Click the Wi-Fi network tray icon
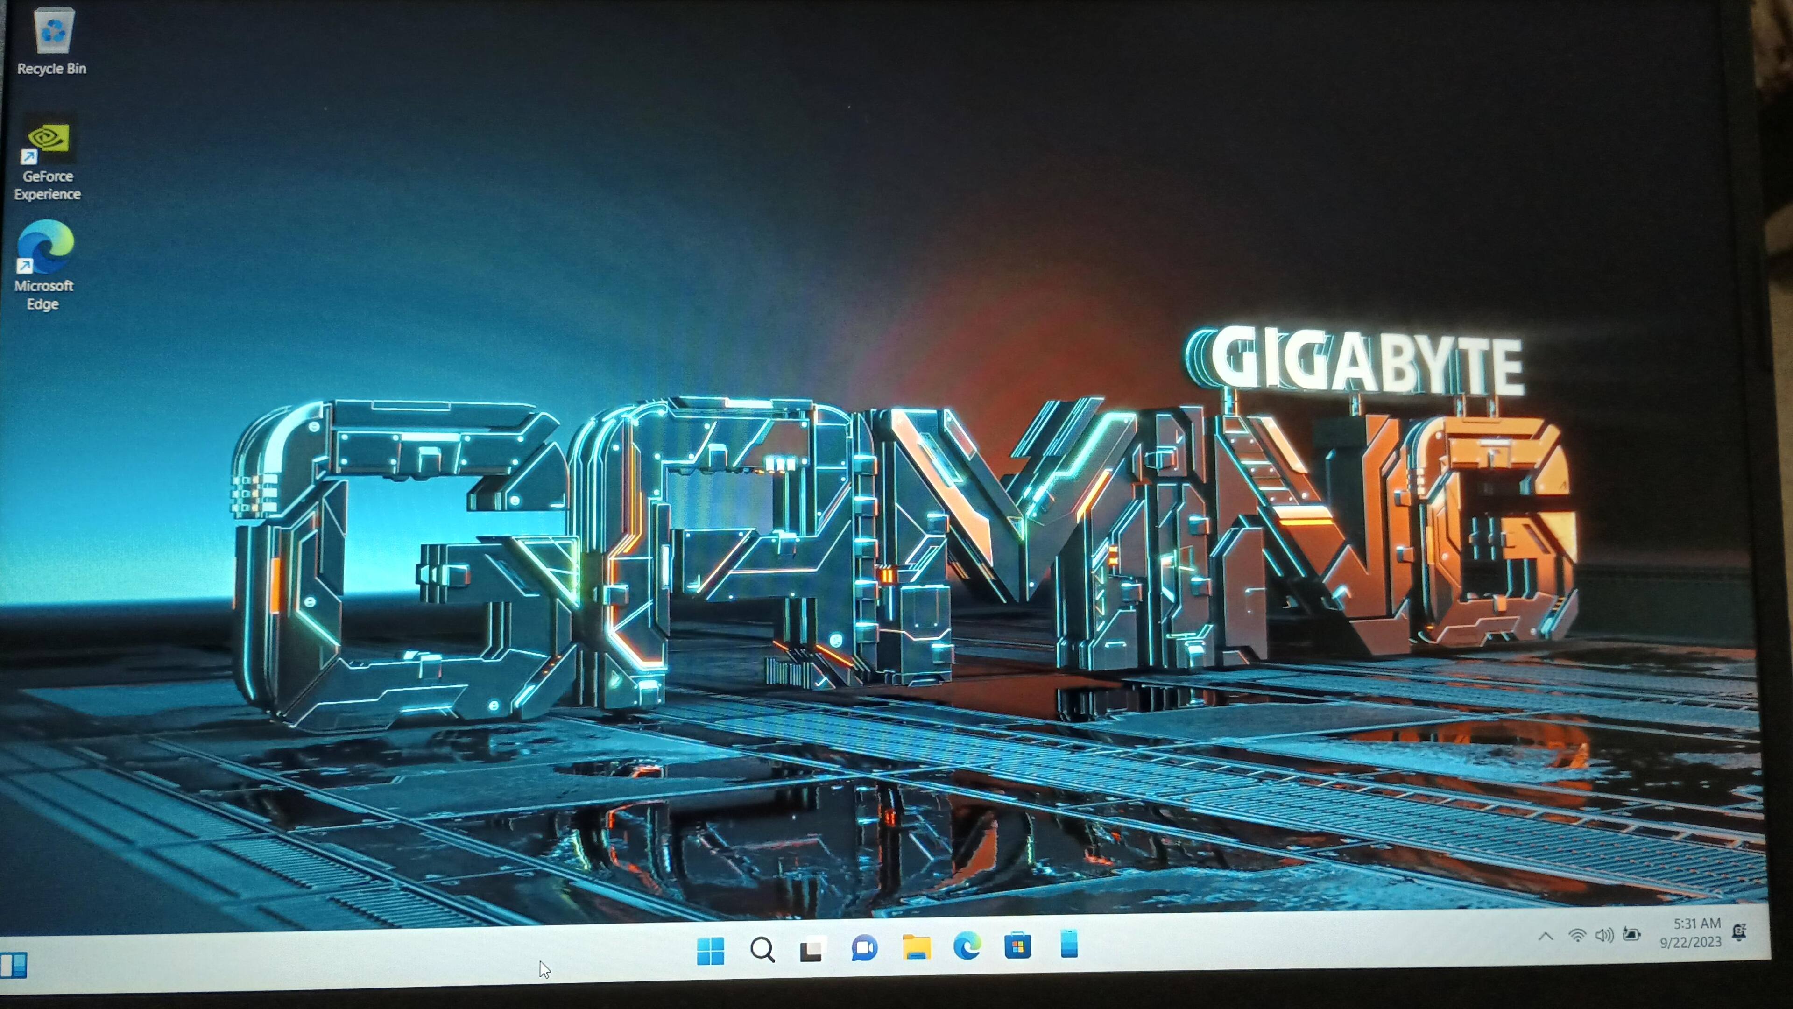Image resolution: width=1793 pixels, height=1009 pixels. (x=1577, y=936)
